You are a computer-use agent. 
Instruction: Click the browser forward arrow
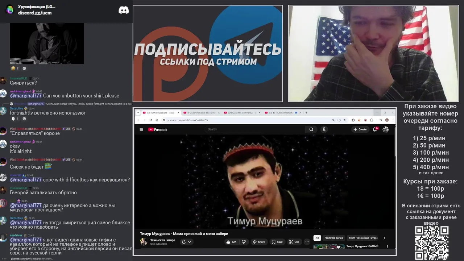(x=145, y=120)
